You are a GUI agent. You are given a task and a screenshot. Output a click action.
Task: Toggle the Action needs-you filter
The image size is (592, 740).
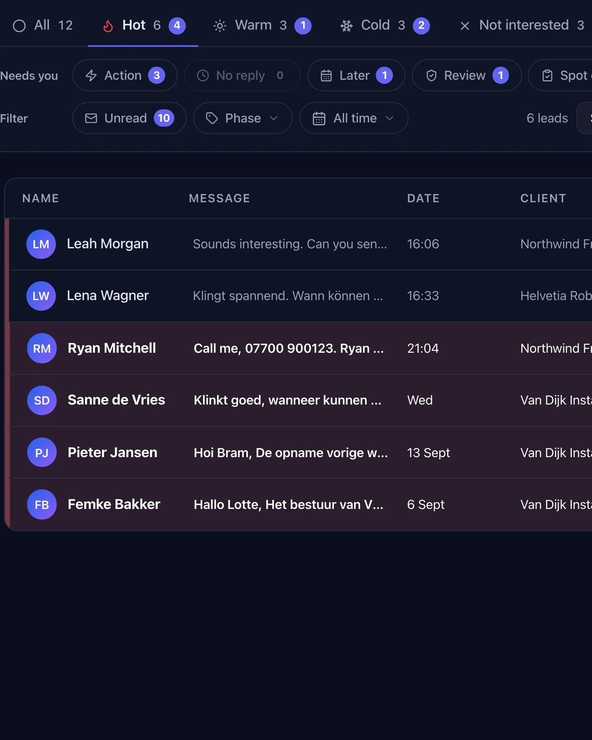[x=125, y=75]
